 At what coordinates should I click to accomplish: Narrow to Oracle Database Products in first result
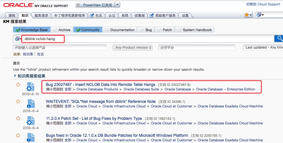(97, 89)
